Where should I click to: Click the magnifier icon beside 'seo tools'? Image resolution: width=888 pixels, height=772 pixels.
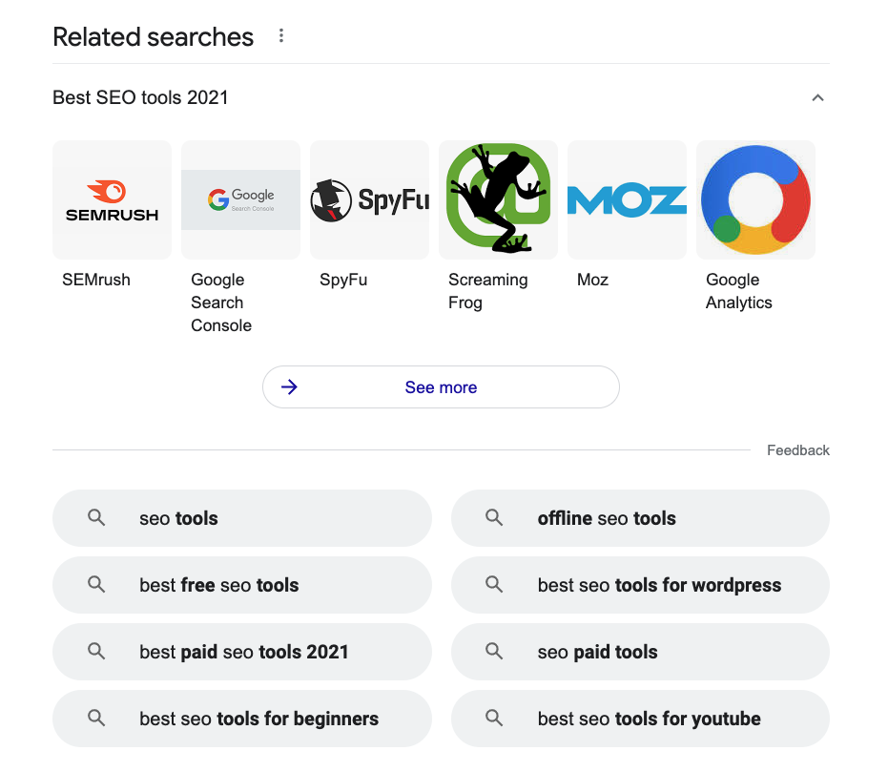(96, 517)
